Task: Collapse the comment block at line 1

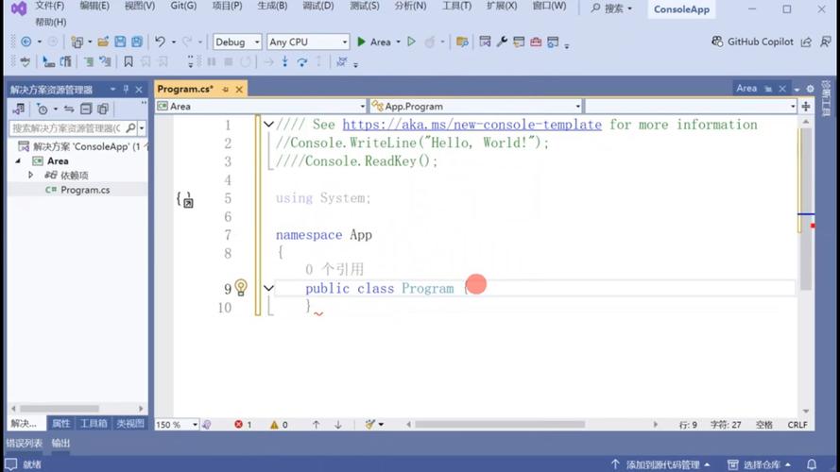Action: coord(268,125)
